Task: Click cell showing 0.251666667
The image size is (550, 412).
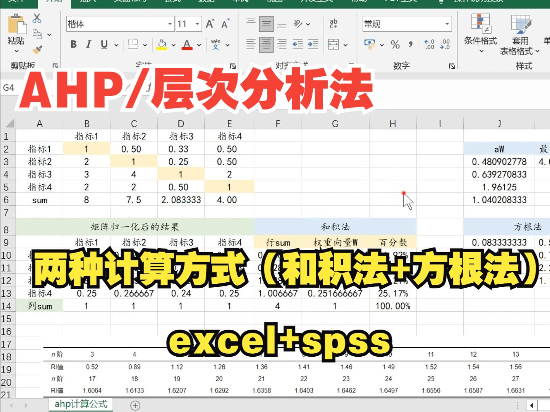Action: [335, 293]
